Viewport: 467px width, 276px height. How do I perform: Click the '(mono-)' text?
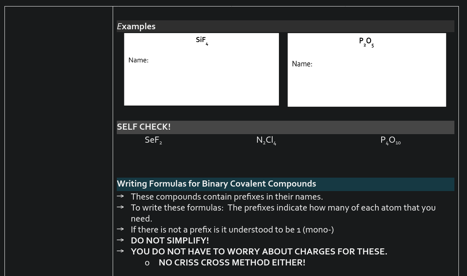pyautogui.click(x=319, y=230)
